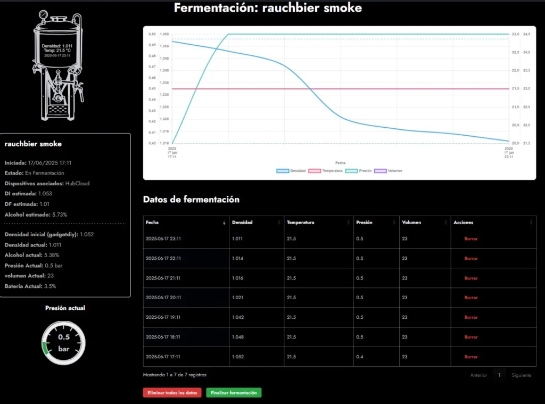Sort table by Acciones column arrow
545x404 pixels.
531,223
